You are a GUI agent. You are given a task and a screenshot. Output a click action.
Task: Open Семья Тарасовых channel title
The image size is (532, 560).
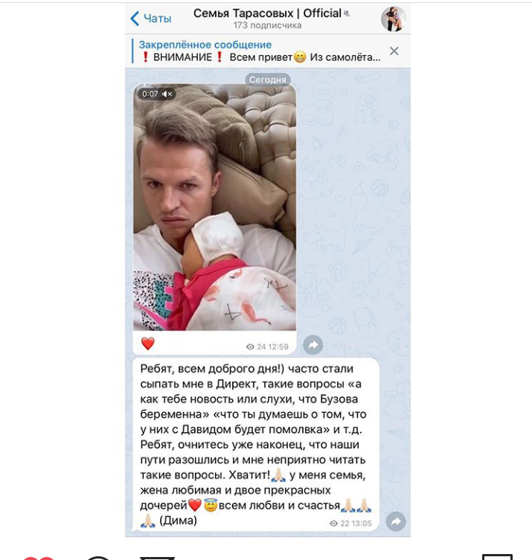(x=267, y=13)
